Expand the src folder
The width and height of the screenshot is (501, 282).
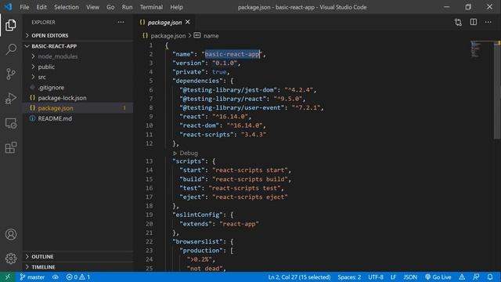[77, 77]
